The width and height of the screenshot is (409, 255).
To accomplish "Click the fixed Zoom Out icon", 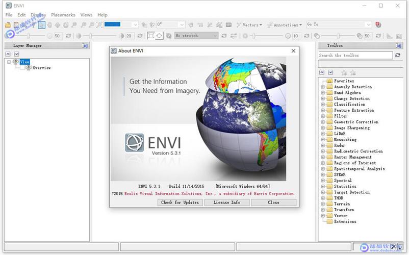I will [x=92, y=25].
